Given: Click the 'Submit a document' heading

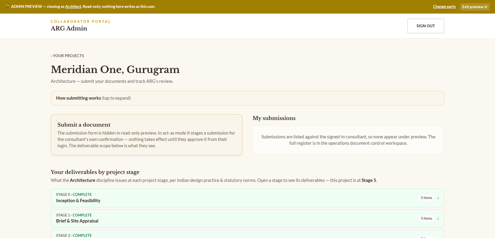Looking at the screenshot, I should (84, 125).
